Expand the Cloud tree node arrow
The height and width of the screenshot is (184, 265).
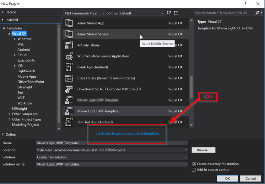(15, 55)
